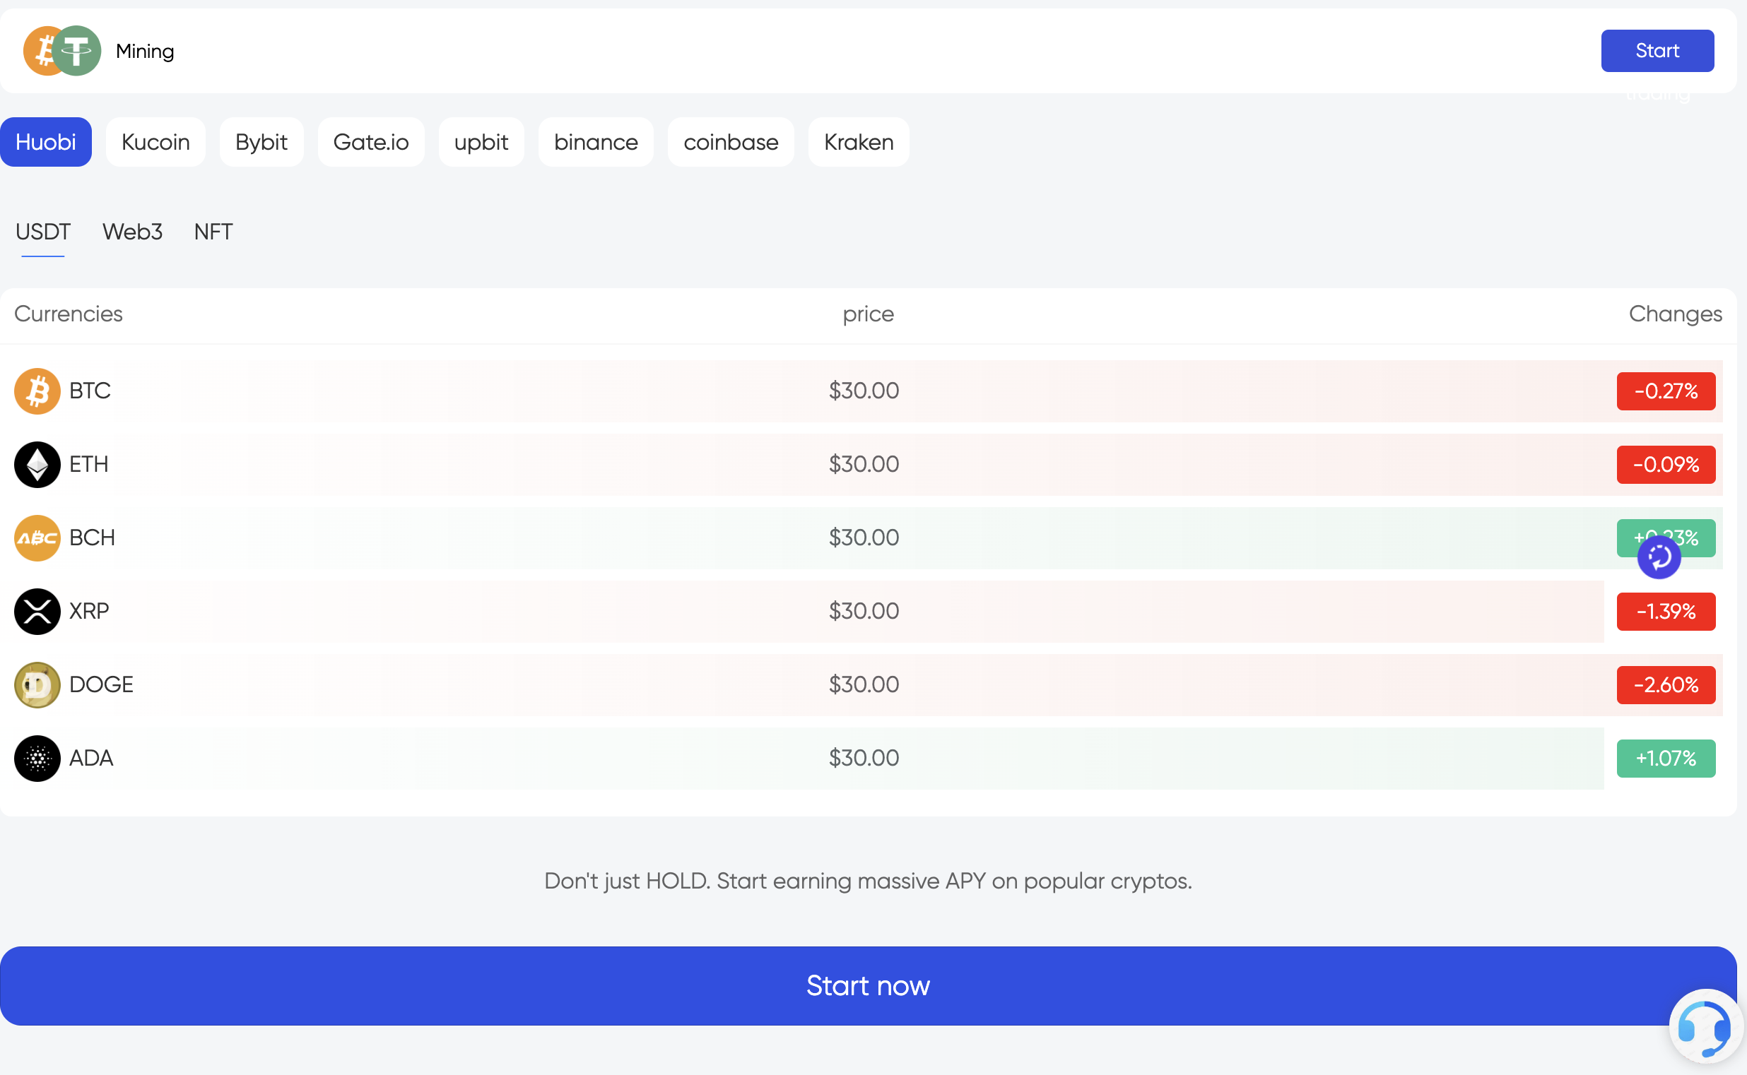Select the coinbase exchange

[x=731, y=142]
